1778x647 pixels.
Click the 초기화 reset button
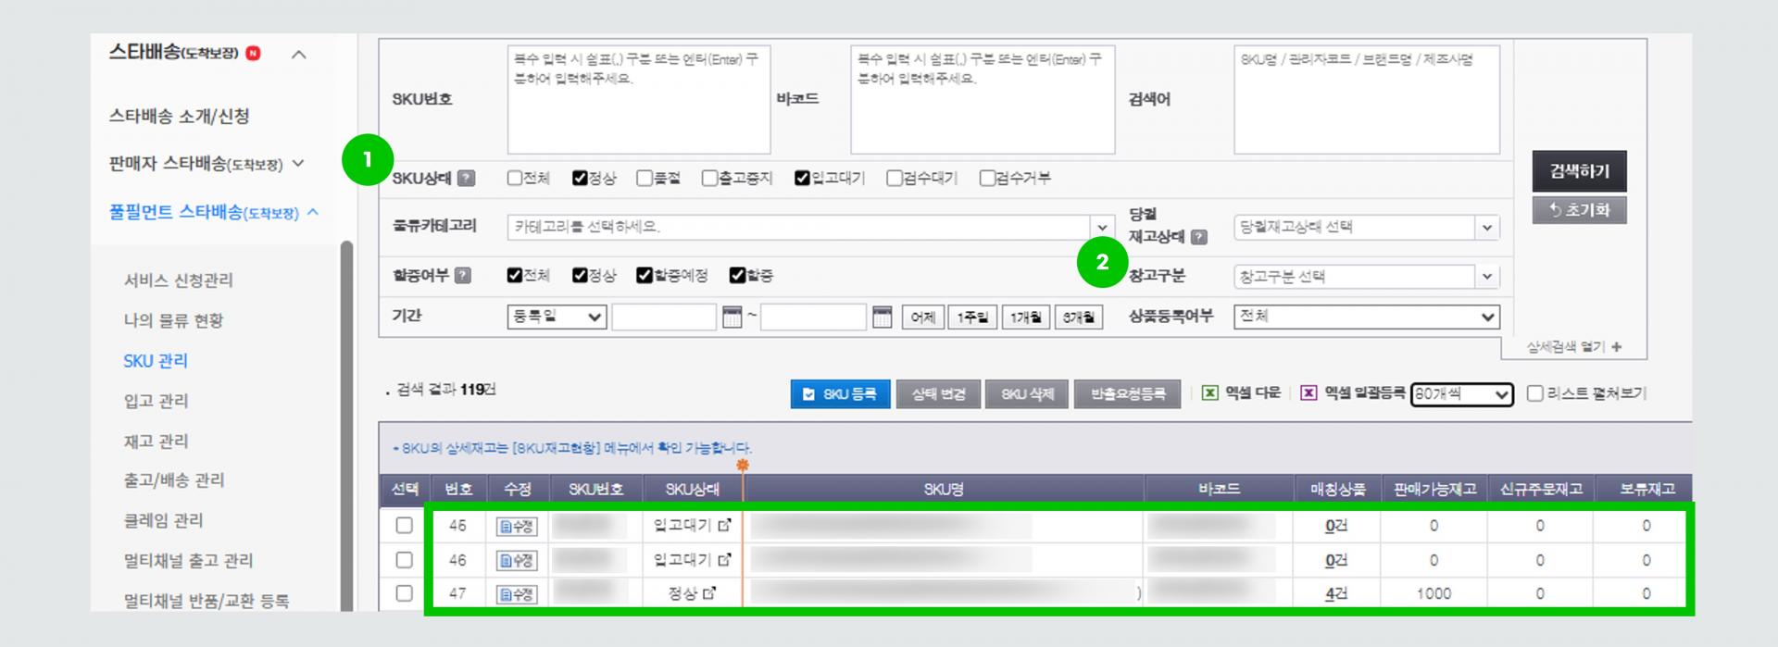[x=1580, y=210]
